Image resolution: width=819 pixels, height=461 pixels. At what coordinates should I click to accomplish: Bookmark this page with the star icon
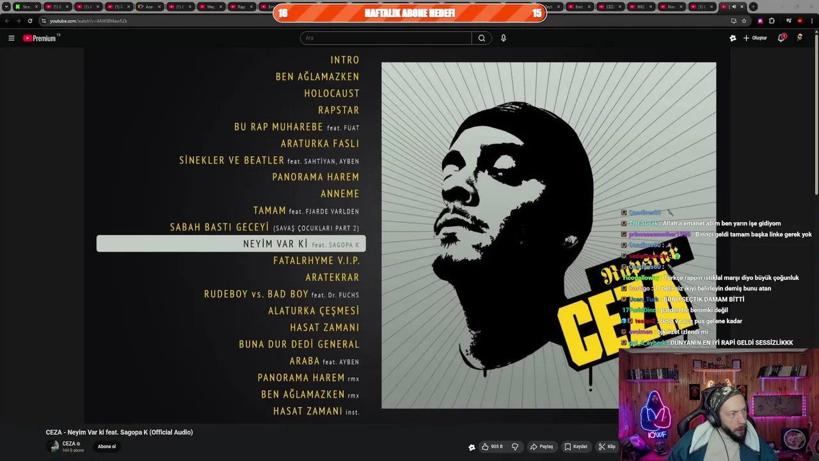(744, 20)
